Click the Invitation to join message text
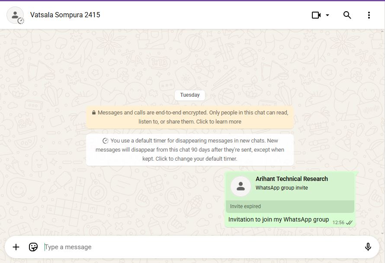Image resolution: width=385 pixels, height=263 pixels. [279, 219]
